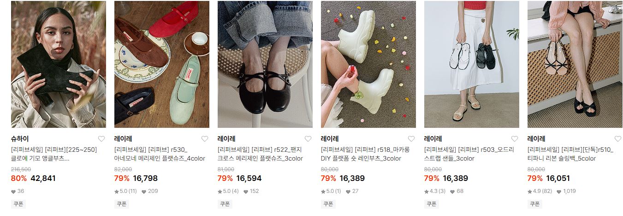Click the 4.9 (82) star rating

pos(539,191)
